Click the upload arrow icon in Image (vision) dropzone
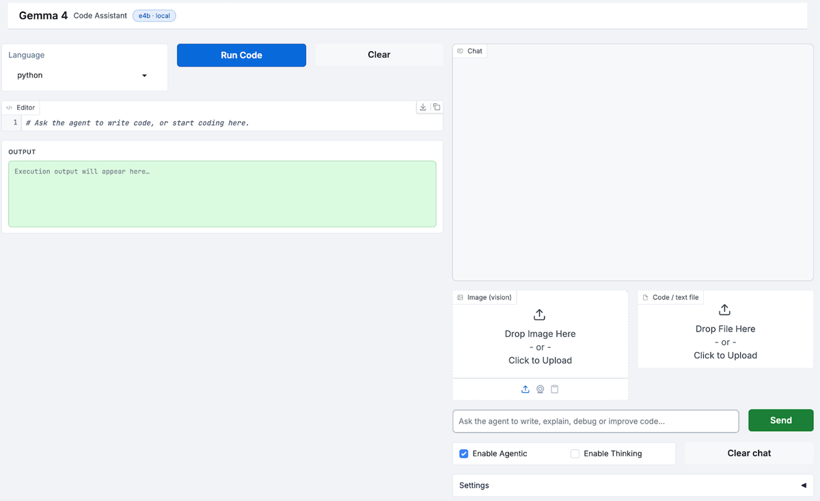 539,314
